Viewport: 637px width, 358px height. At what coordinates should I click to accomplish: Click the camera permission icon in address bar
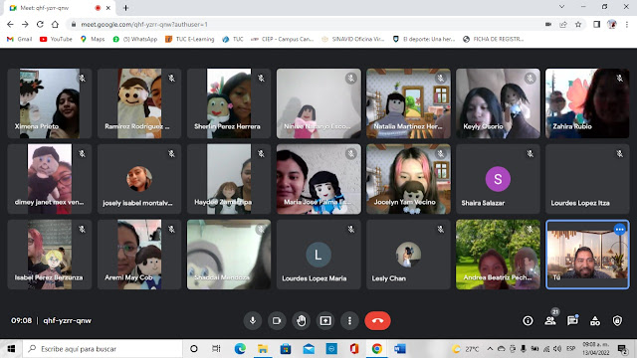(548, 24)
